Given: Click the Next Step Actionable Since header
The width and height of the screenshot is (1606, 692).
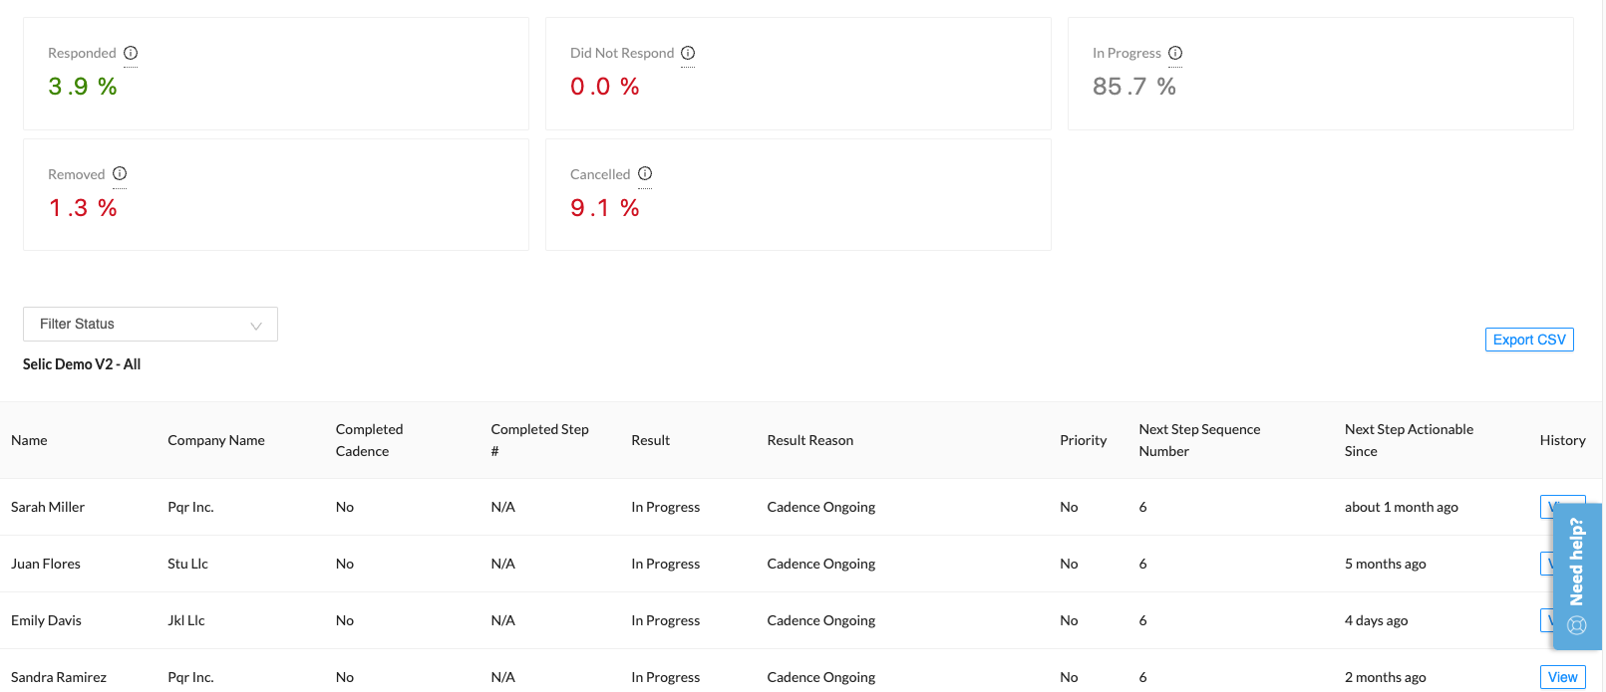Looking at the screenshot, I should point(1408,440).
